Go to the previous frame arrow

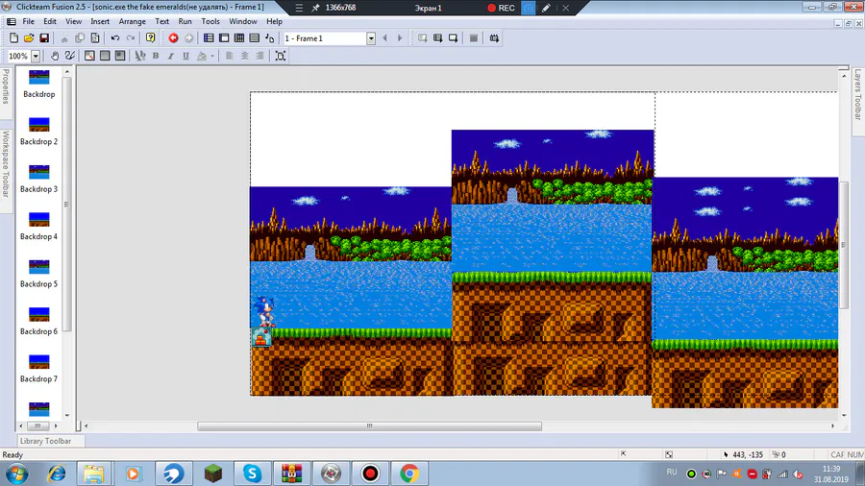point(385,38)
